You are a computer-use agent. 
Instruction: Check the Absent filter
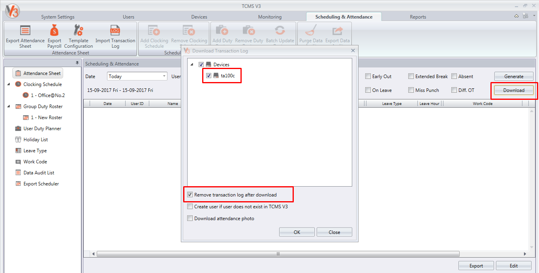tap(454, 76)
